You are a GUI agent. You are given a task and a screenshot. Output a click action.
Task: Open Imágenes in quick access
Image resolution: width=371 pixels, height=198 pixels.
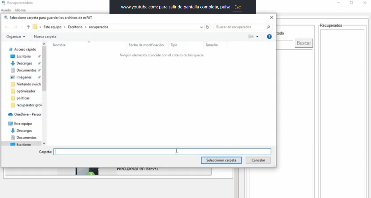(x=24, y=77)
